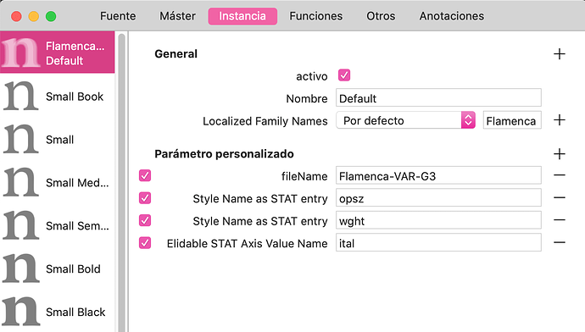Click the plus icon beside General heading
The height and width of the screenshot is (332, 585).
pos(560,54)
